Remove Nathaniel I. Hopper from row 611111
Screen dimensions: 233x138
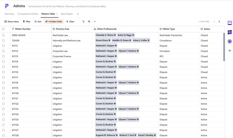click(x=116, y=46)
